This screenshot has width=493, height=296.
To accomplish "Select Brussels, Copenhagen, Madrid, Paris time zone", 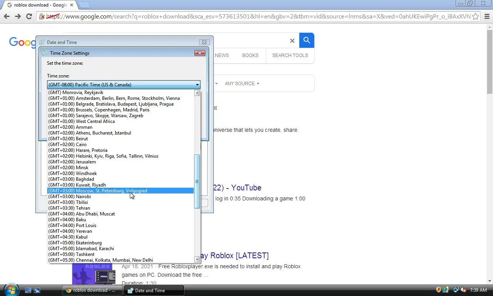I will (121, 110).
